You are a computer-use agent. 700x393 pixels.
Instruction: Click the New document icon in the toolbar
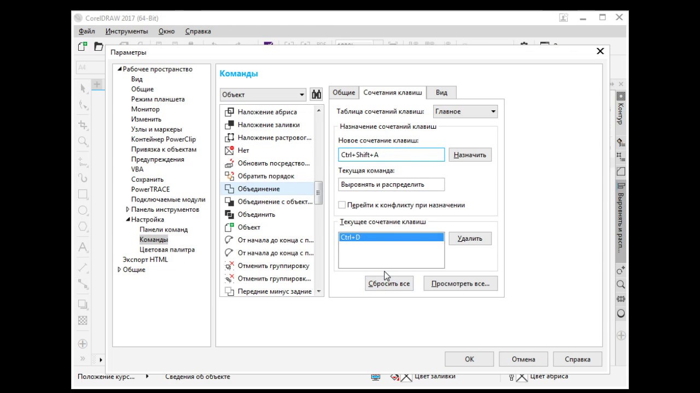83,46
